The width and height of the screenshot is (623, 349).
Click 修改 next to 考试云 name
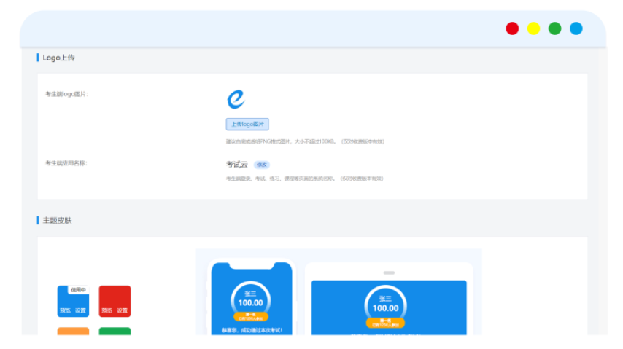coord(261,165)
